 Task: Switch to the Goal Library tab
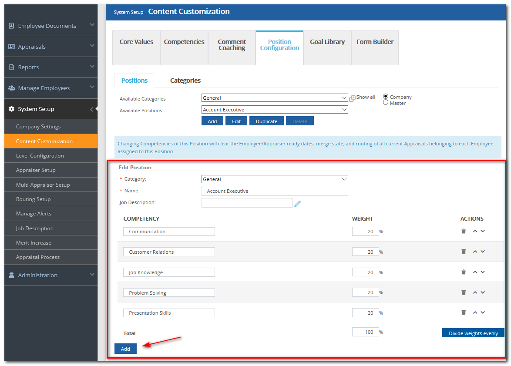pyautogui.click(x=327, y=42)
